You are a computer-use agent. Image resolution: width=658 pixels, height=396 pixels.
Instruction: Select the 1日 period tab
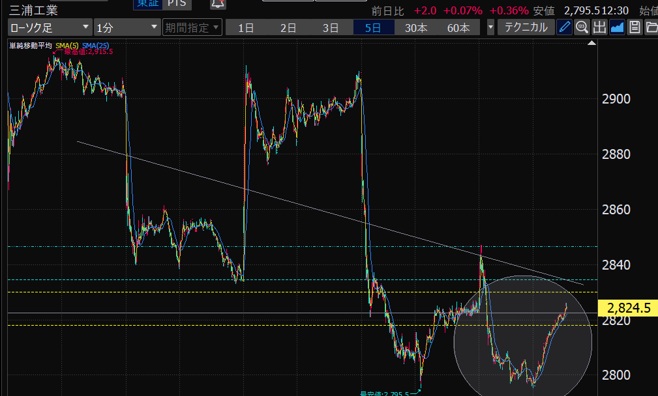pos(246,27)
